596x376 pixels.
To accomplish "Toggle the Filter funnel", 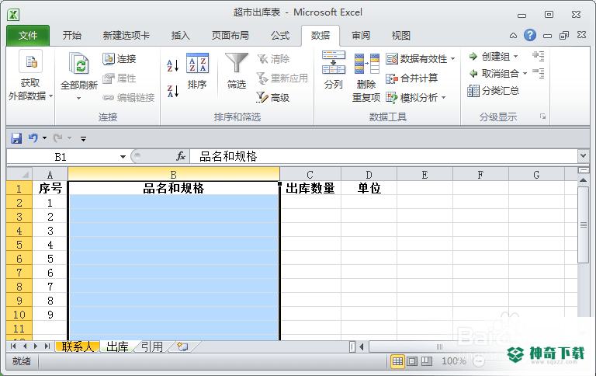I will point(237,63).
